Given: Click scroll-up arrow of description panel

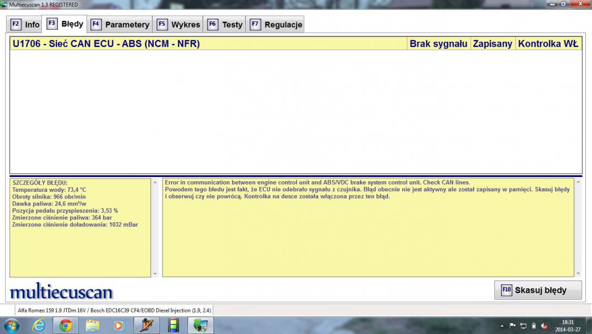Looking at the screenshot, I should point(578,182).
